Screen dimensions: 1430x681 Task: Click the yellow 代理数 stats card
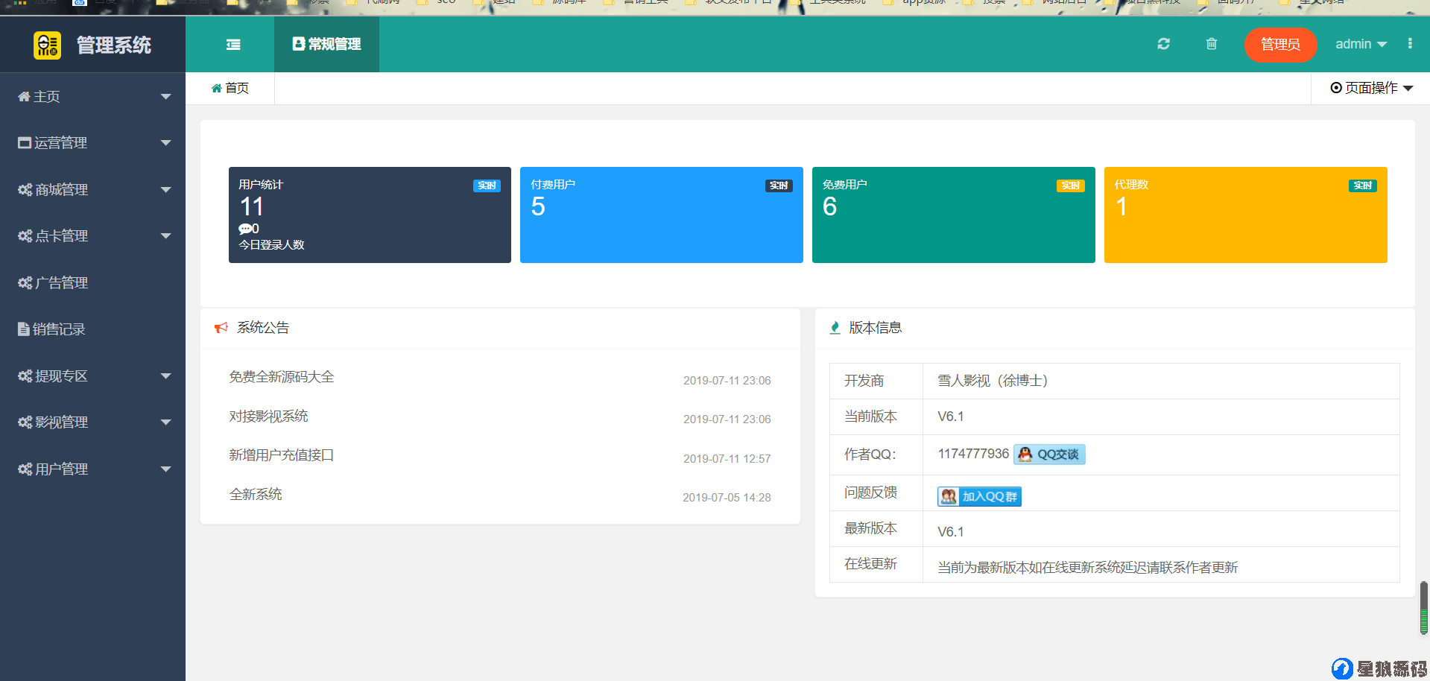(1246, 215)
